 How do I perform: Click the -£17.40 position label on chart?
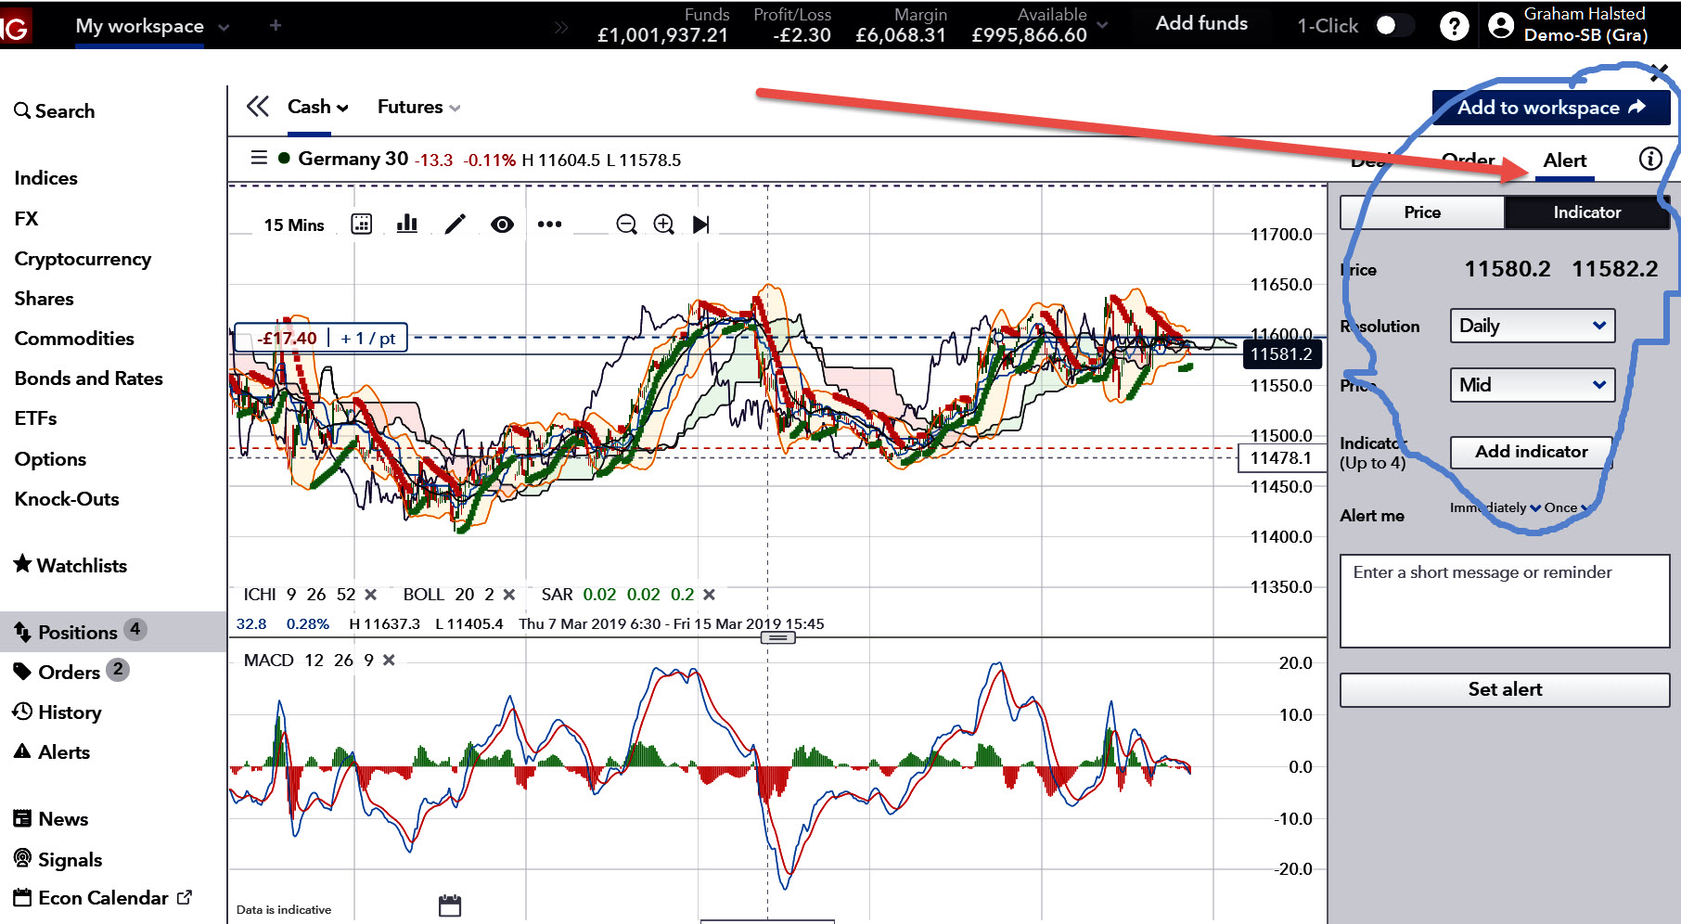click(x=321, y=338)
